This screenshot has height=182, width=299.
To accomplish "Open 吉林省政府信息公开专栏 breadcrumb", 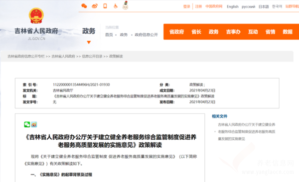I will pyautogui.click(x=26, y=56).
